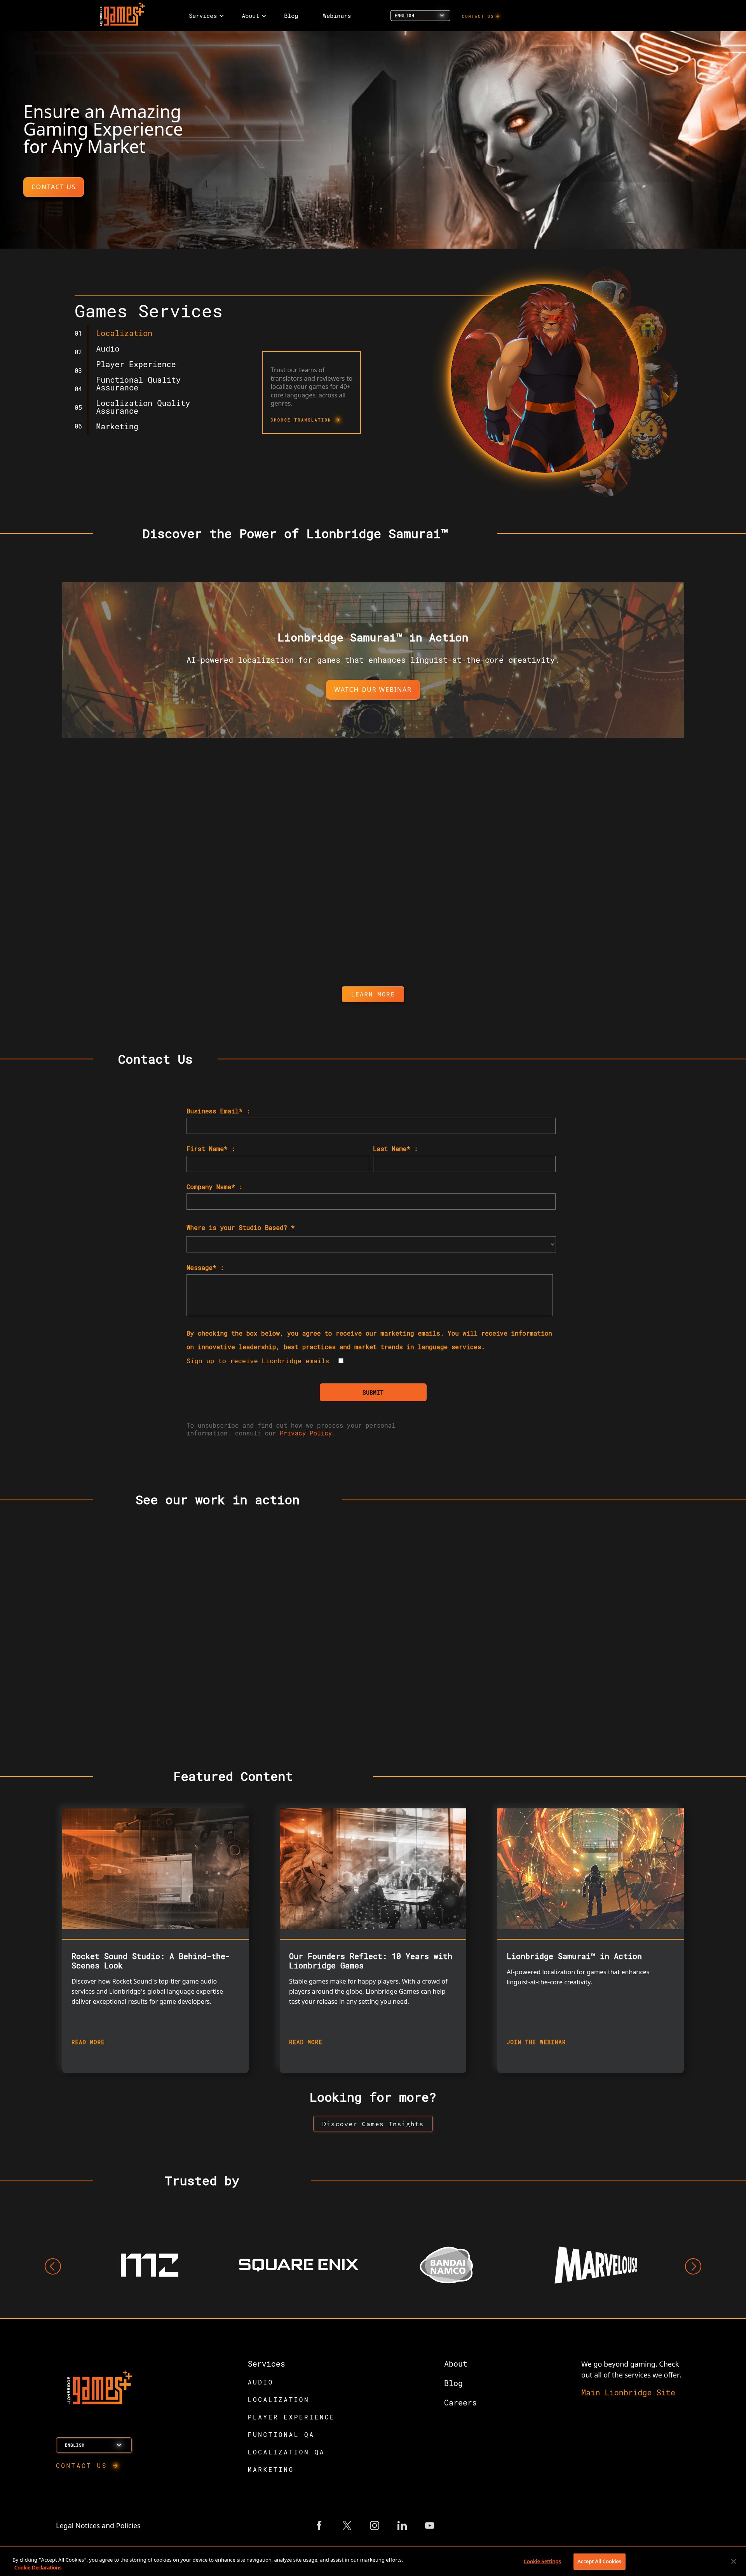Click the previous arrow in Trusted by carousel
This screenshot has height=2576, width=746.
[53, 2266]
